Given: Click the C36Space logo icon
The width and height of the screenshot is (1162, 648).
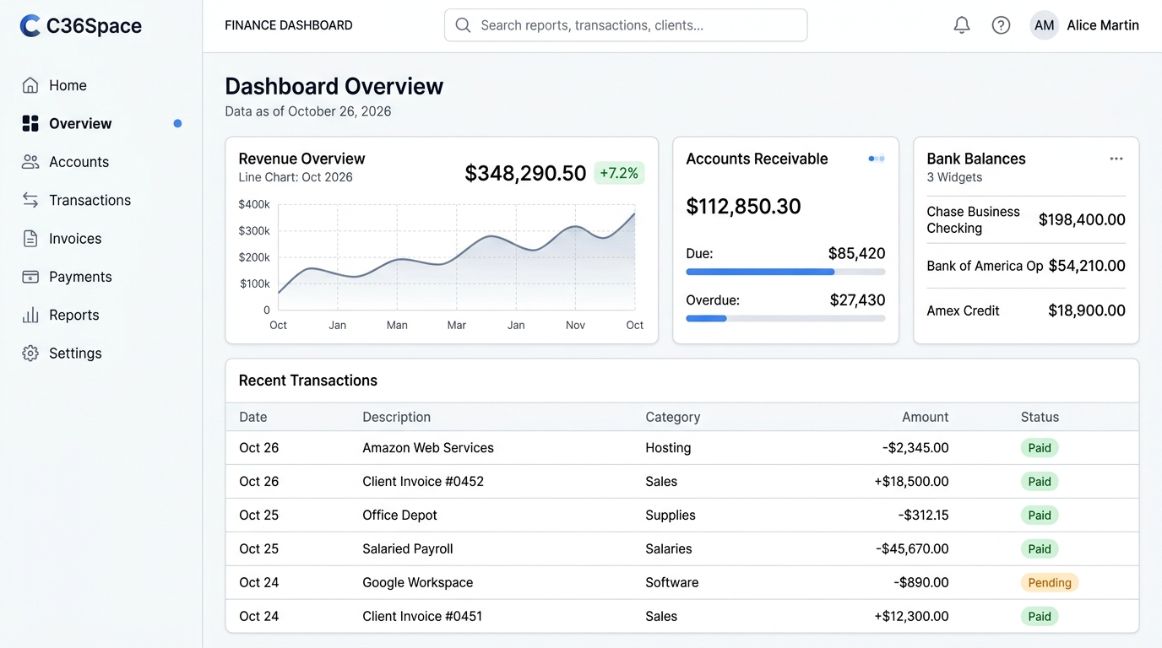Looking at the screenshot, I should [30, 26].
